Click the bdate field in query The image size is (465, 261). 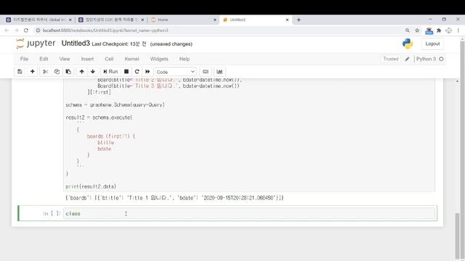tap(104, 149)
